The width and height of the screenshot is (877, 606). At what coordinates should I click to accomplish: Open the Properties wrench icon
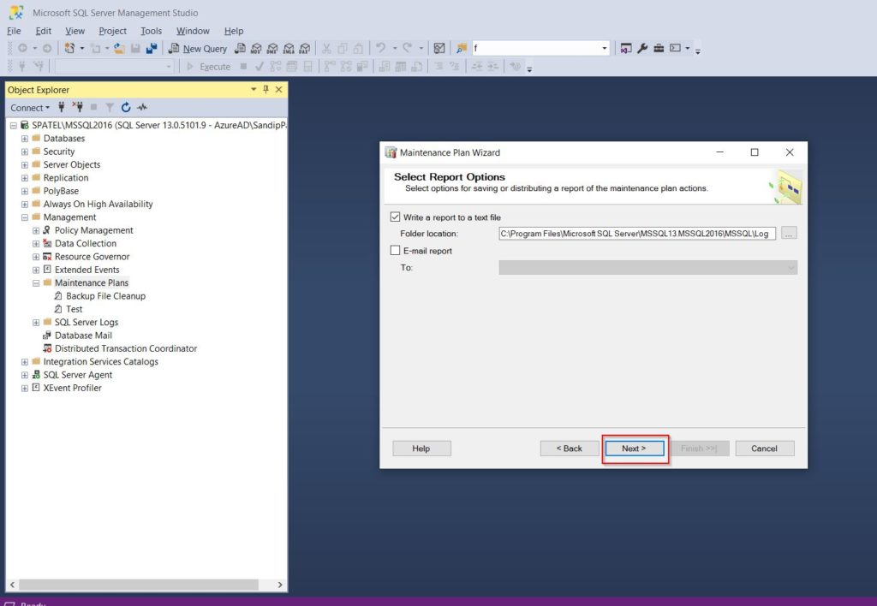click(x=642, y=49)
